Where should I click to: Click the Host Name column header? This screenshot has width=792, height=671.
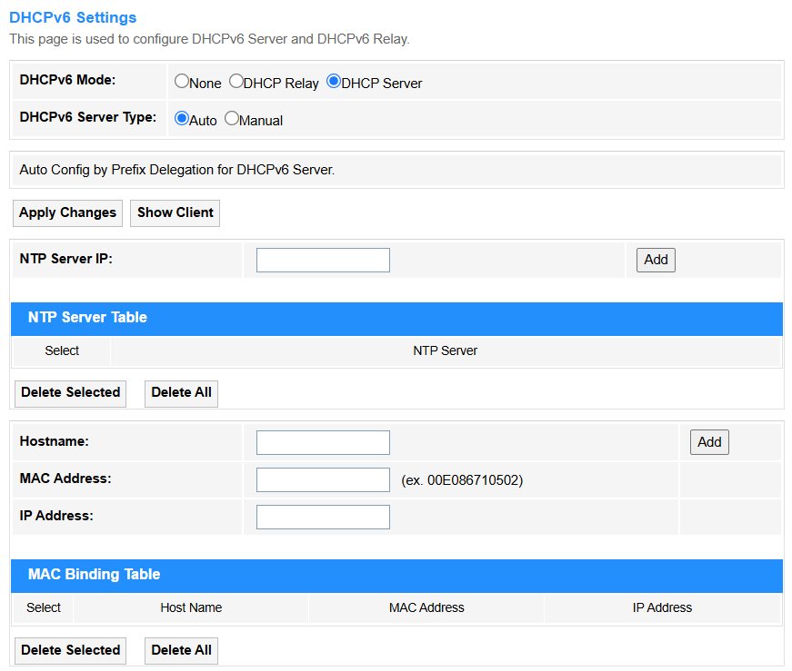coord(191,608)
